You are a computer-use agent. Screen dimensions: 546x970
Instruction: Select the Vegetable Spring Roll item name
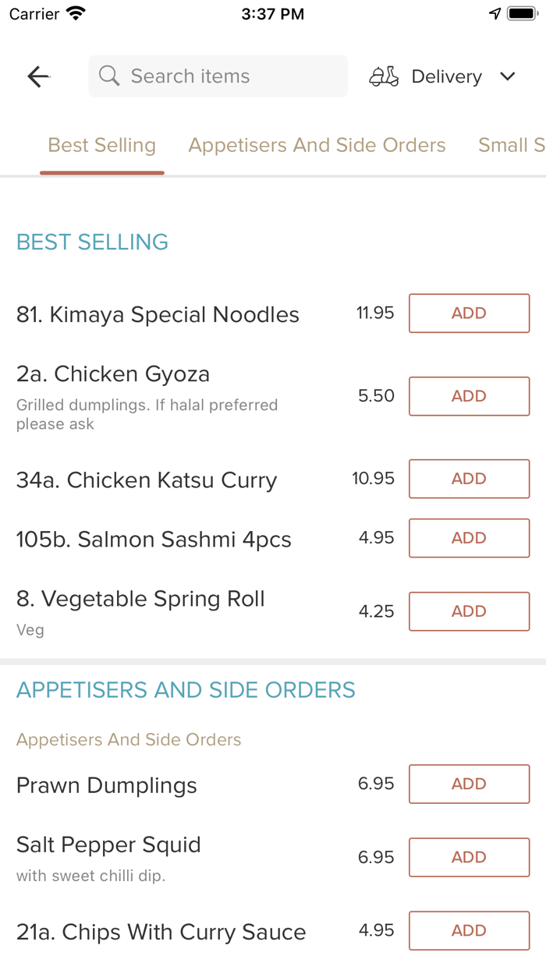pyautogui.click(x=140, y=598)
